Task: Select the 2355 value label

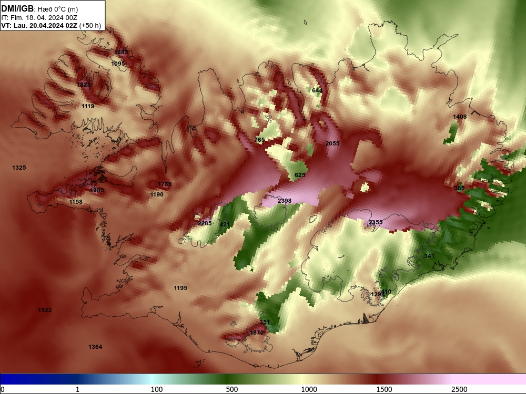Action: 376,222
